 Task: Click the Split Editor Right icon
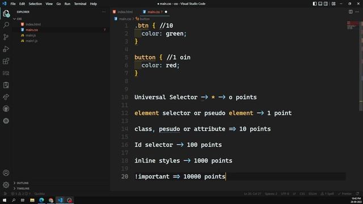coord(351,12)
